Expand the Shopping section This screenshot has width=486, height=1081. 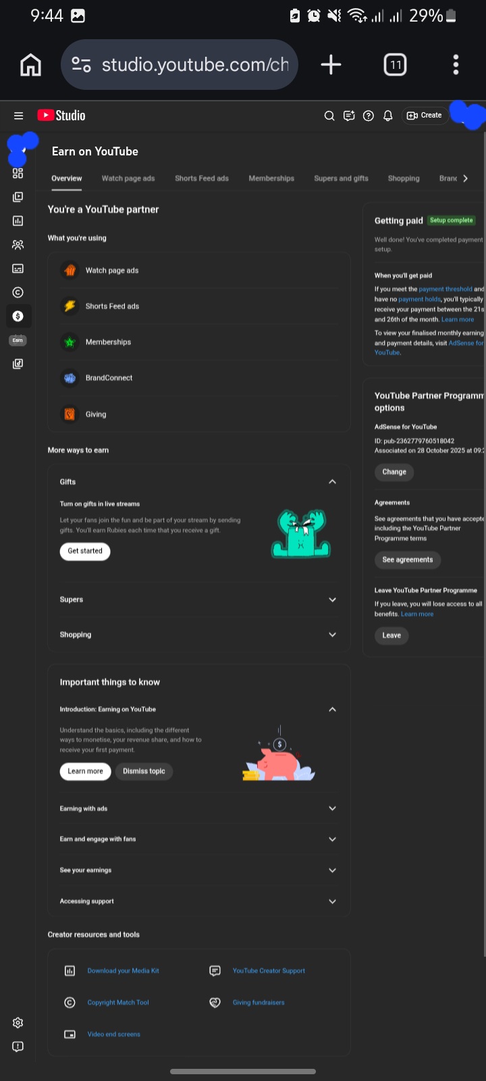pos(199,634)
